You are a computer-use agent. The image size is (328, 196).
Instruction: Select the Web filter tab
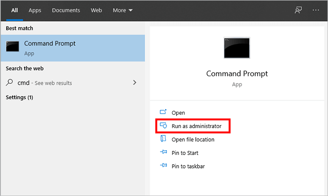tap(96, 10)
